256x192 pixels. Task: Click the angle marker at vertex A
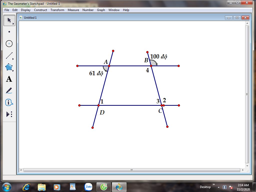pyautogui.click(x=105, y=68)
